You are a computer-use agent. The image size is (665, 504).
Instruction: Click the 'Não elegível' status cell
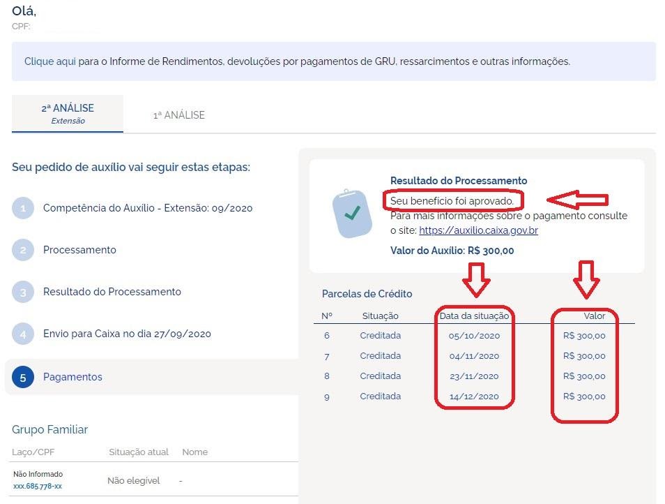(x=134, y=481)
